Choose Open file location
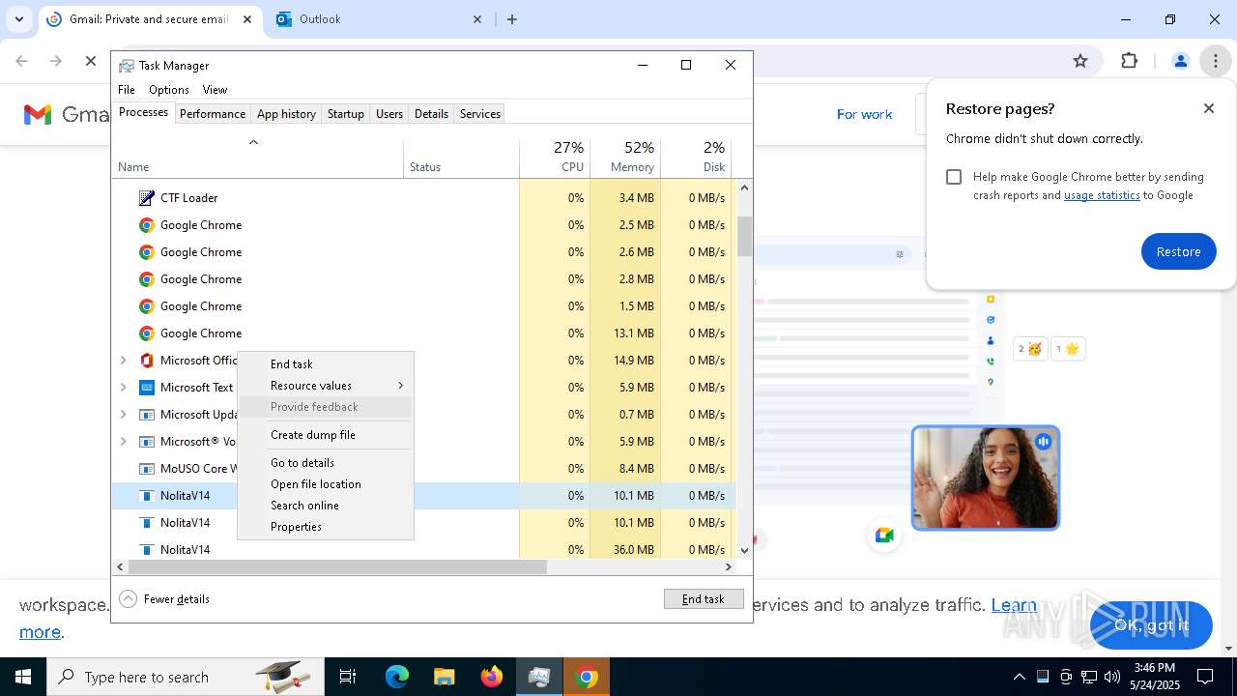The width and height of the screenshot is (1237, 696). tap(326, 484)
